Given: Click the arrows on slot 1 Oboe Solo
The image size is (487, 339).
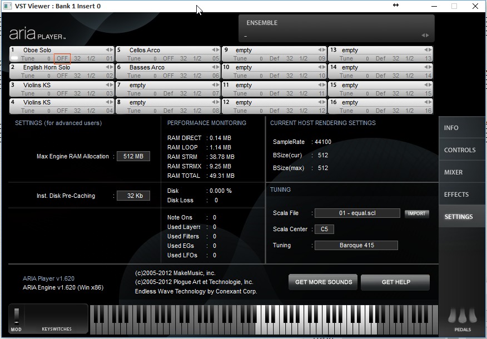Looking at the screenshot, I should 108,50.
